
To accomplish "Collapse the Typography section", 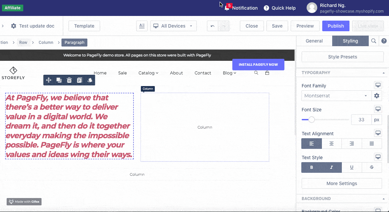I will pyautogui.click(x=384, y=73).
